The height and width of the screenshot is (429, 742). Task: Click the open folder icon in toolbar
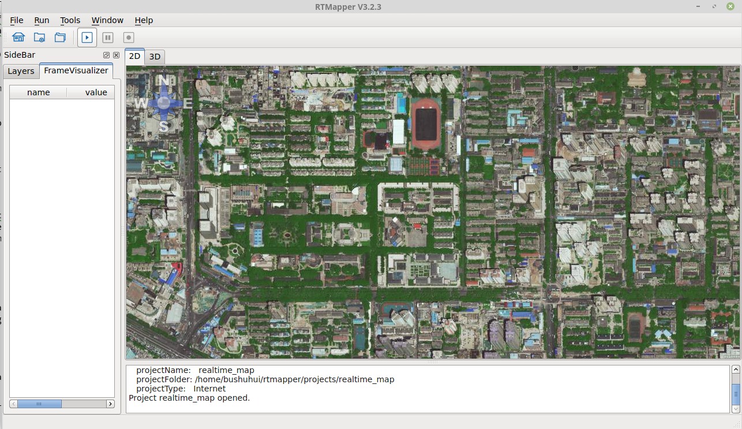click(x=60, y=38)
